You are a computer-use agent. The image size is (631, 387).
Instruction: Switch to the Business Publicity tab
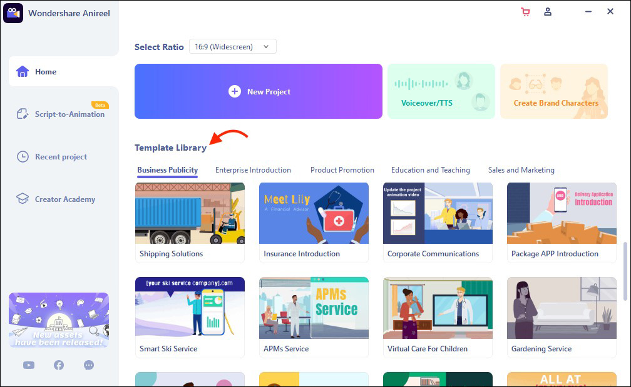click(167, 170)
